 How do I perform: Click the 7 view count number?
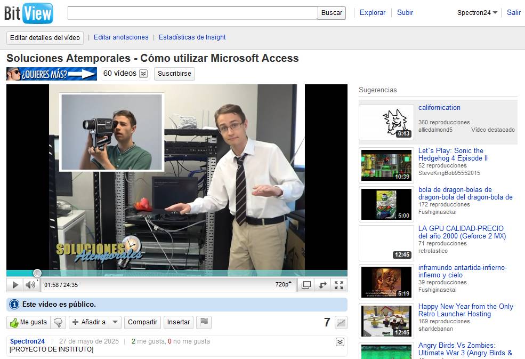[327, 323]
